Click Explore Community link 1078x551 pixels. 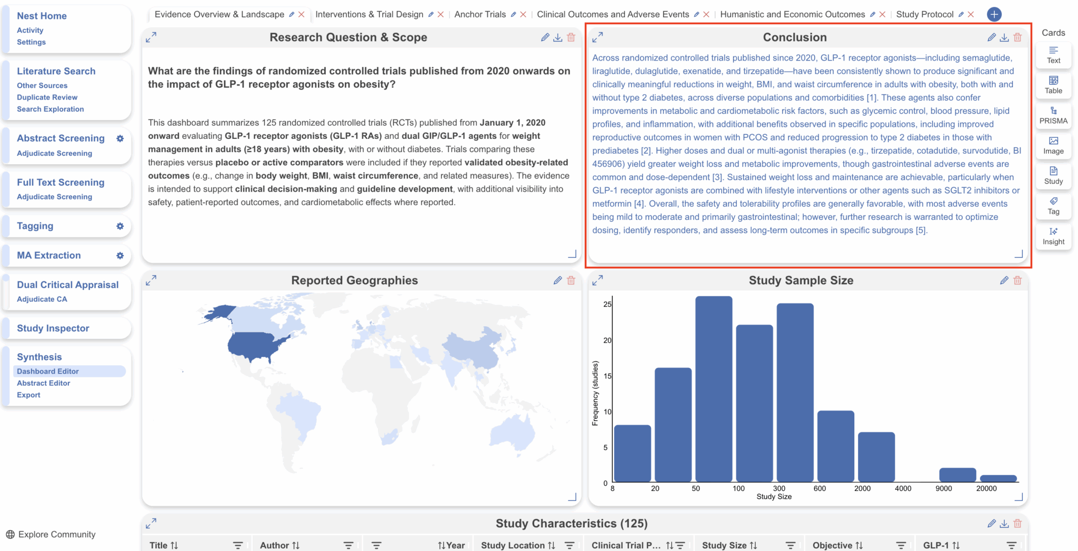(51, 535)
